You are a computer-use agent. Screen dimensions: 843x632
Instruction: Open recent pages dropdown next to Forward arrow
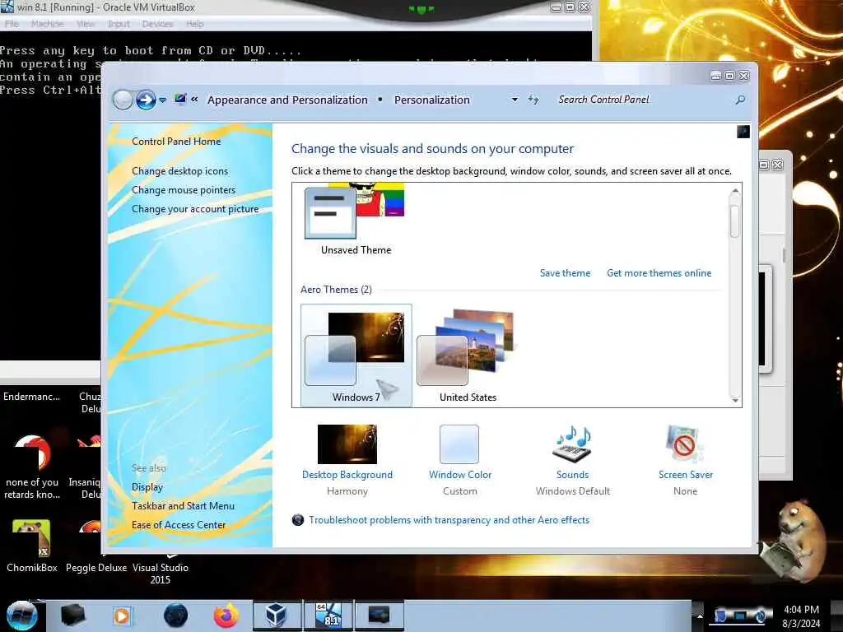162,100
